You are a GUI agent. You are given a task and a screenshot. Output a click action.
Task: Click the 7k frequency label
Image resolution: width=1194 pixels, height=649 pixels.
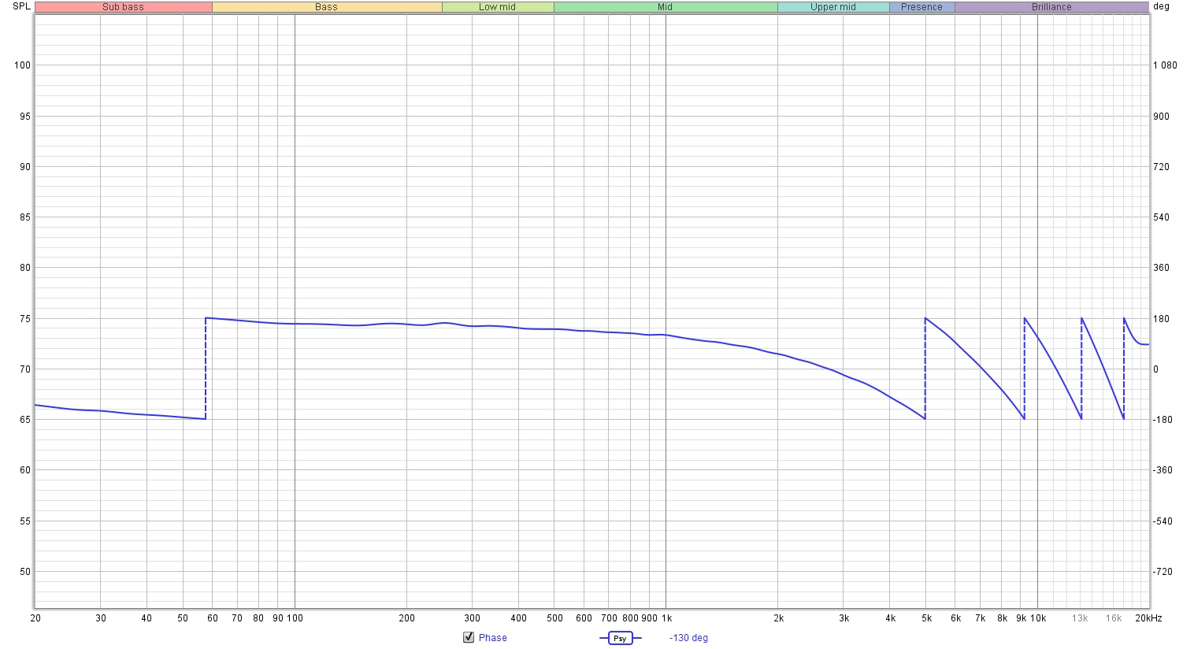(x=980, y=618)
